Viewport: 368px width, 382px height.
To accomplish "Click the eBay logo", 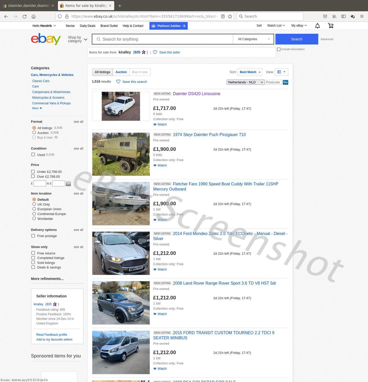I will [x=46, y=39].
